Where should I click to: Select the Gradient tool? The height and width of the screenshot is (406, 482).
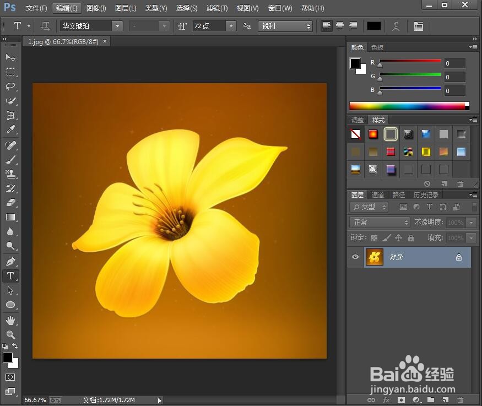pyautogui.click(x=10, y=217)
